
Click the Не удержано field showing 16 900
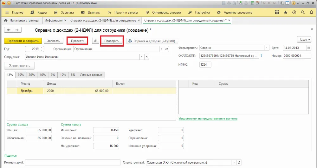tap(106, 146)
